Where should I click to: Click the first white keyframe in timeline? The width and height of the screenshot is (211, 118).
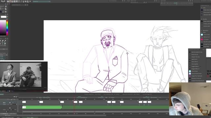point(24,102)
